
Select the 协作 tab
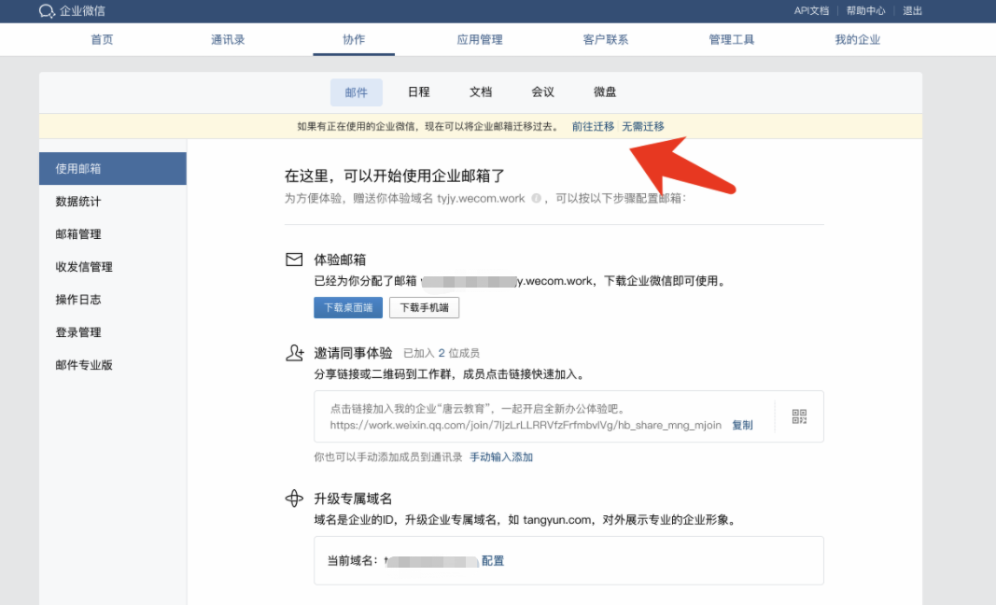click(x=354, y=39)
